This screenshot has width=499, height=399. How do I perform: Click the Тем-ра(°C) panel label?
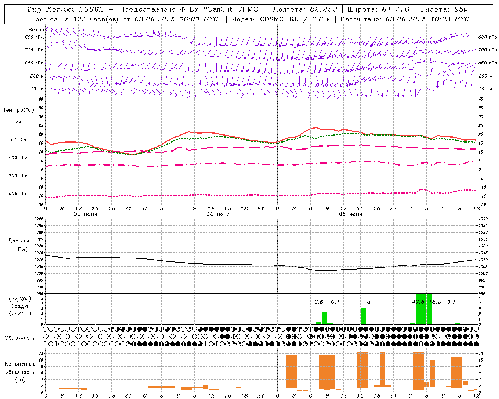(18, 110)
